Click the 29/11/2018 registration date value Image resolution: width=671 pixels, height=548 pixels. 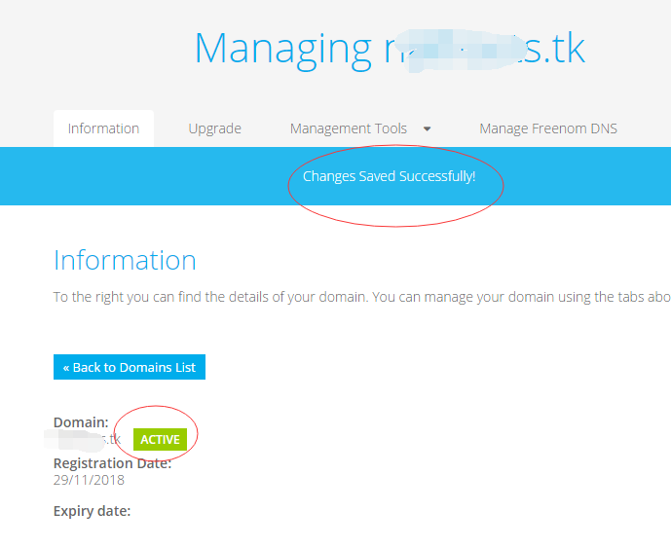tap(88, 480)
